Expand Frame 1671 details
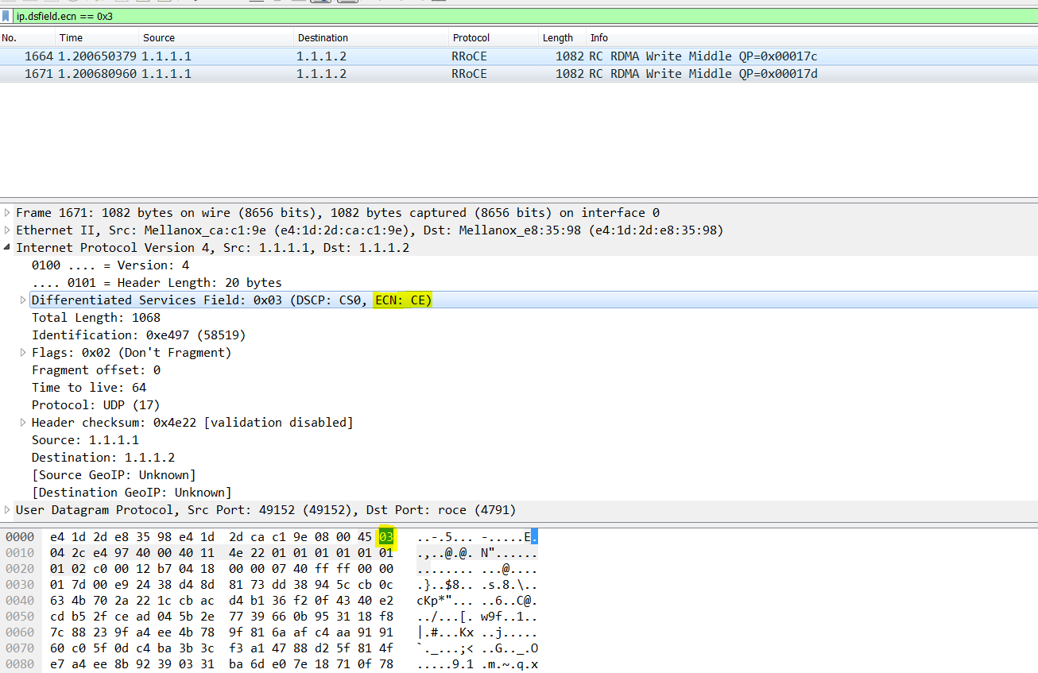1038x673 pixels. (6, 212)
